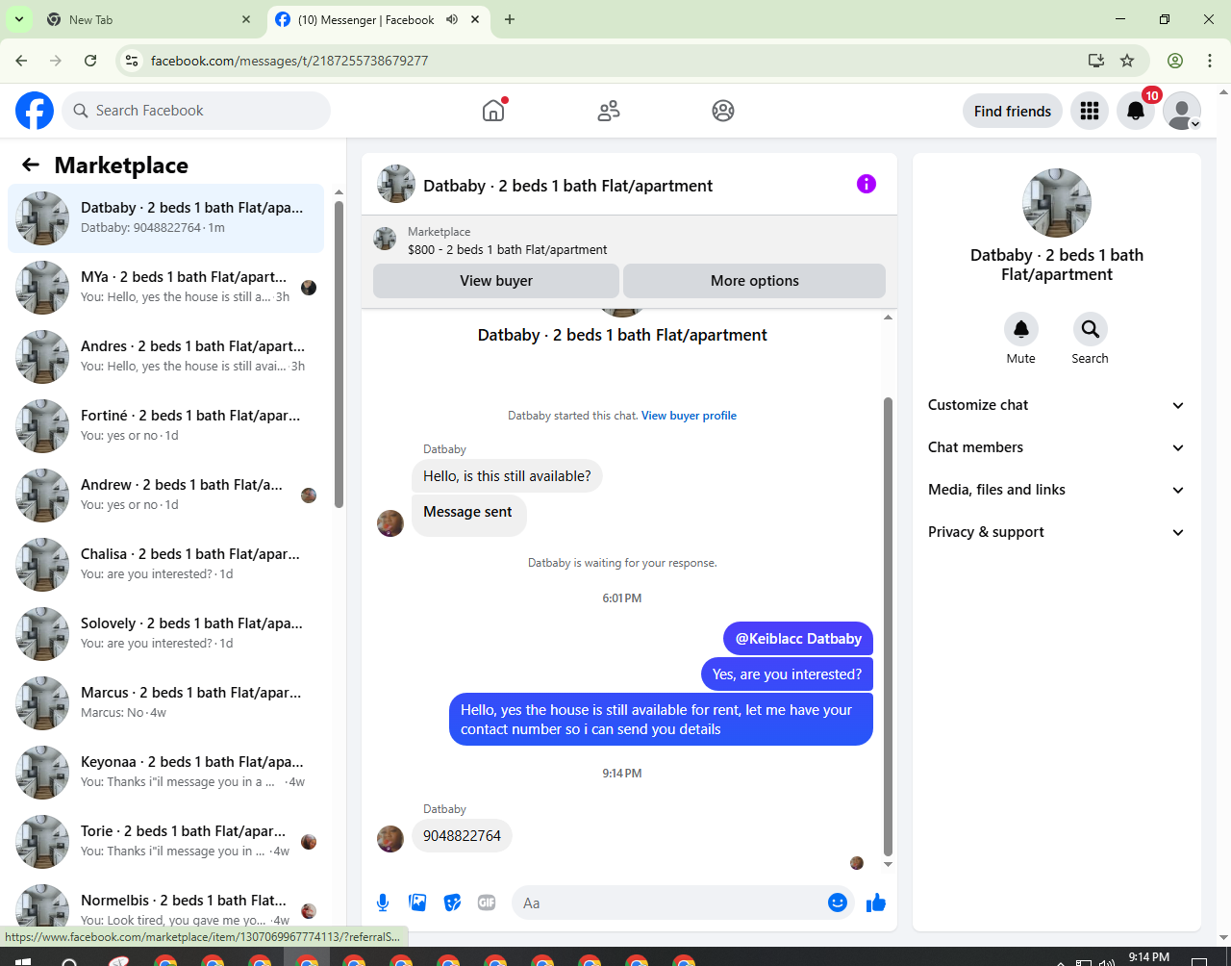
Task: Click the @Keiblacc Datbaby mention bubble
Action: pos(798,639)
